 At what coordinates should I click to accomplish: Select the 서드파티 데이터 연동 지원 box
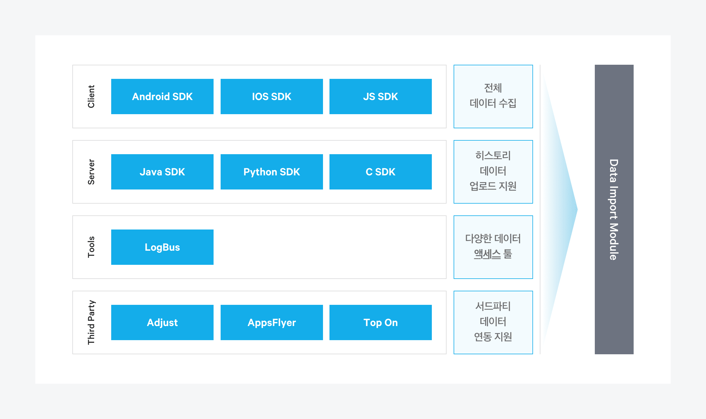[x=493, y=322]
